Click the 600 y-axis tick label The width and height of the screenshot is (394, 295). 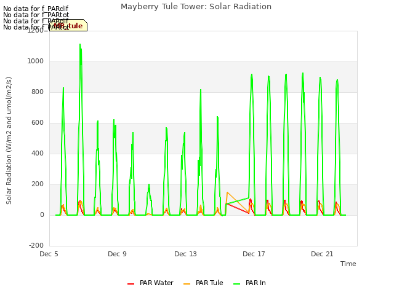coord(38,123)
